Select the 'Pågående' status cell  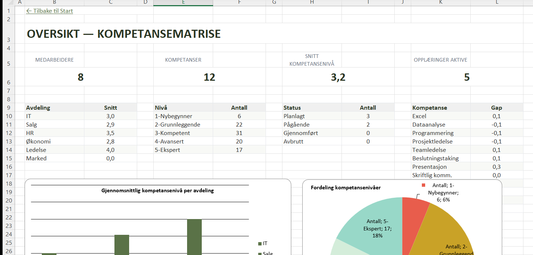(x=296, y=125)
